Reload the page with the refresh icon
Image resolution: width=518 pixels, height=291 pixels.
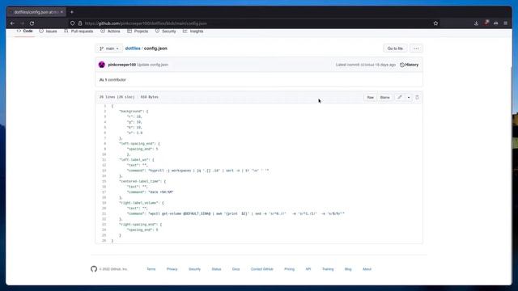32,23
